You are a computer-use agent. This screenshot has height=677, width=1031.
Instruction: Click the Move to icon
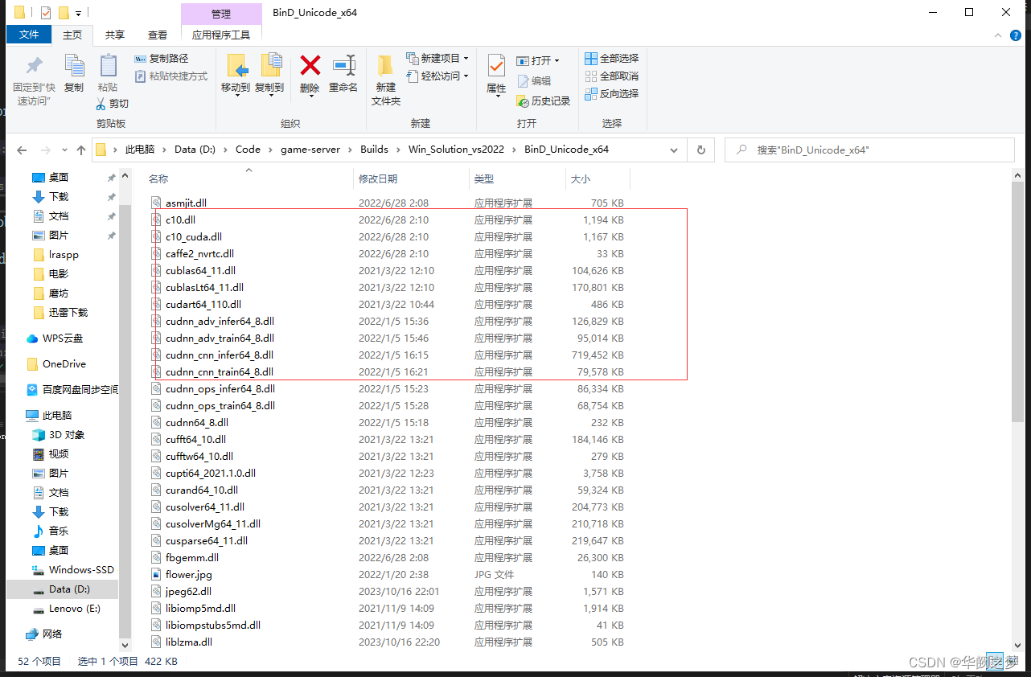click(x=236, y=66)
